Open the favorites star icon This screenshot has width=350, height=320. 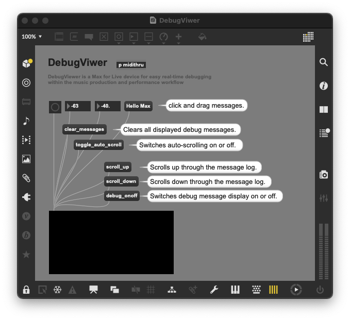(26, 255)
